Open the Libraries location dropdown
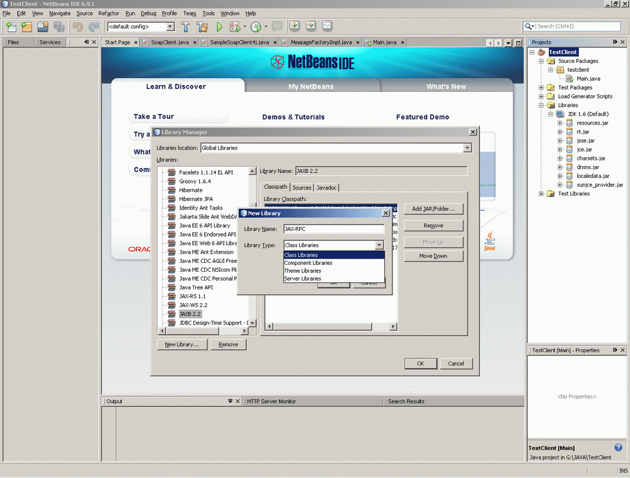 pyautogui.click(x=467, y=148)
